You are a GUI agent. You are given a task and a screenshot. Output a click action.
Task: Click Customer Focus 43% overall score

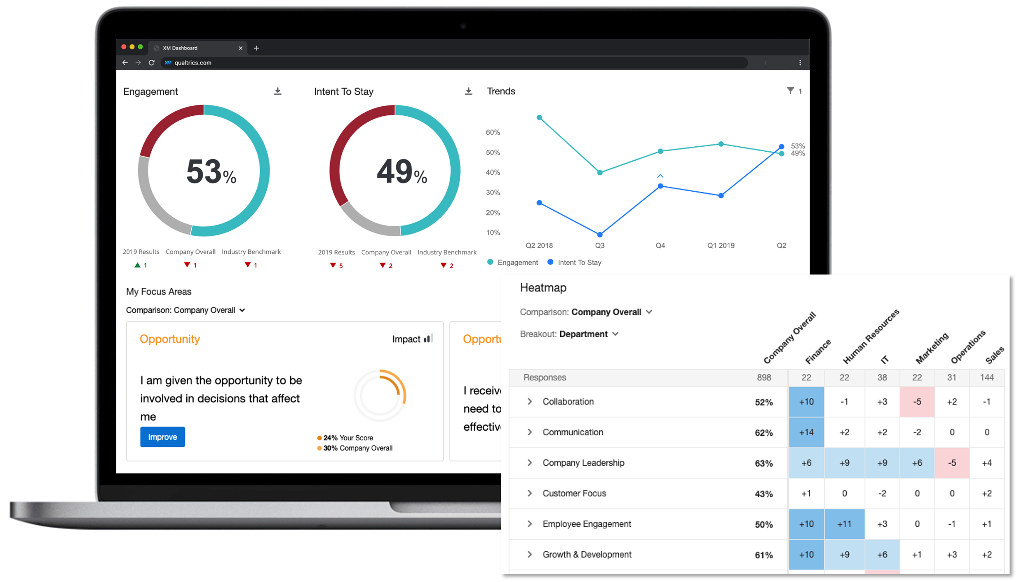point(764,493)
